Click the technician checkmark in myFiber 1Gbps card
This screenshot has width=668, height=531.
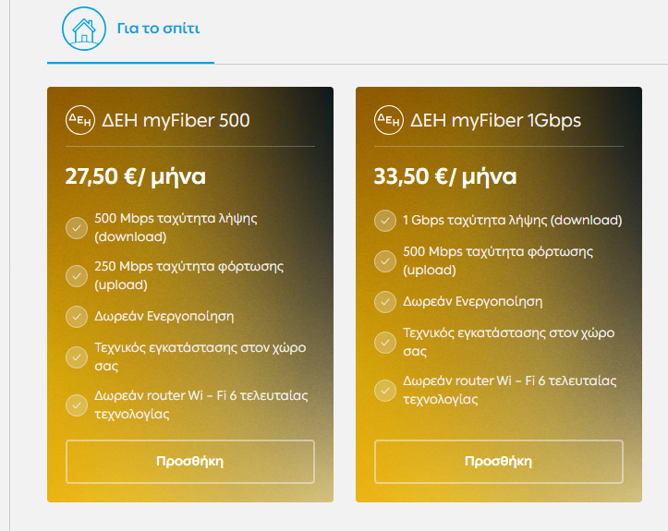point(384,342)
